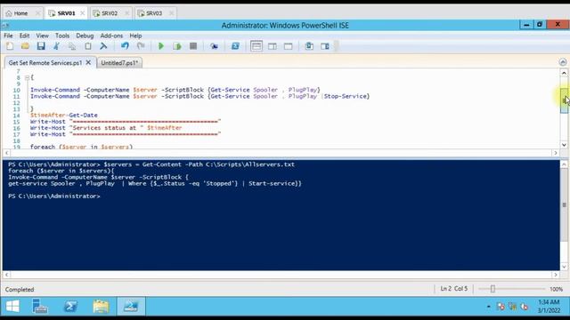The image size is (570, 320).
Task: Click script pane scroll down arrow
Action: 564,144
